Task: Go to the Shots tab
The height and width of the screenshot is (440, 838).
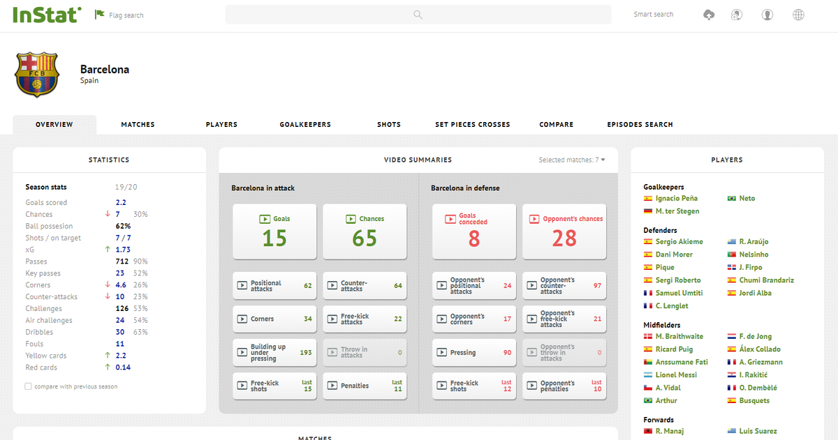Action: (389, 125)
